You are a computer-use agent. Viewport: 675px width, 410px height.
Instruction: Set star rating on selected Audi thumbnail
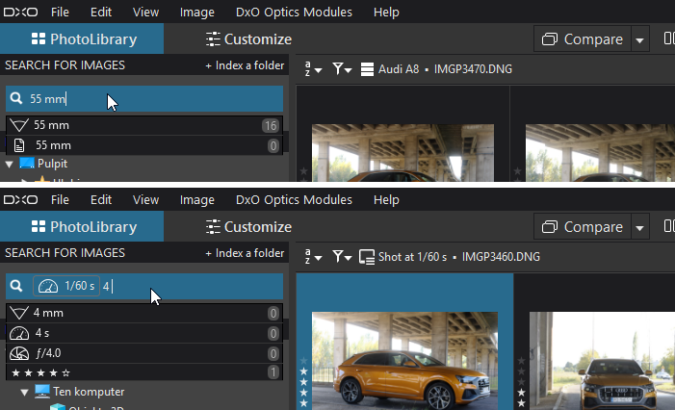click(x=304, y=381)
